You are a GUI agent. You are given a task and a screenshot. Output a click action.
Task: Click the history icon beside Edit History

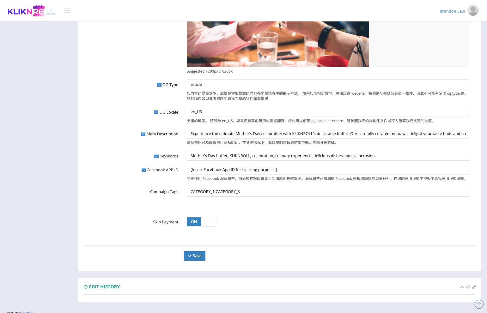point(86,287)
